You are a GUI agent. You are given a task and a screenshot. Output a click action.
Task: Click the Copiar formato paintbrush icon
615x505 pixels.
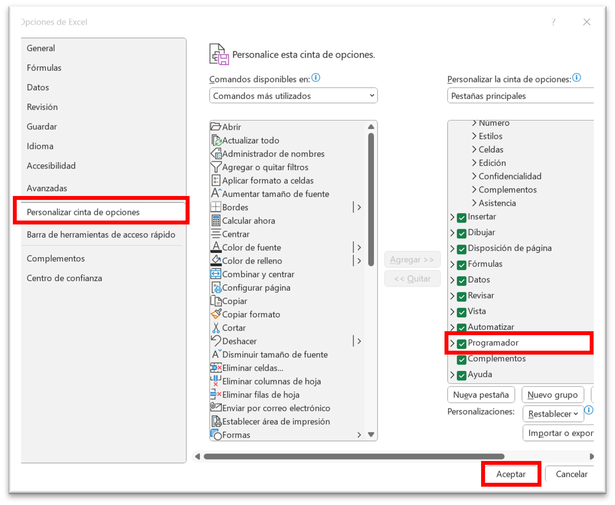point(216,314)
